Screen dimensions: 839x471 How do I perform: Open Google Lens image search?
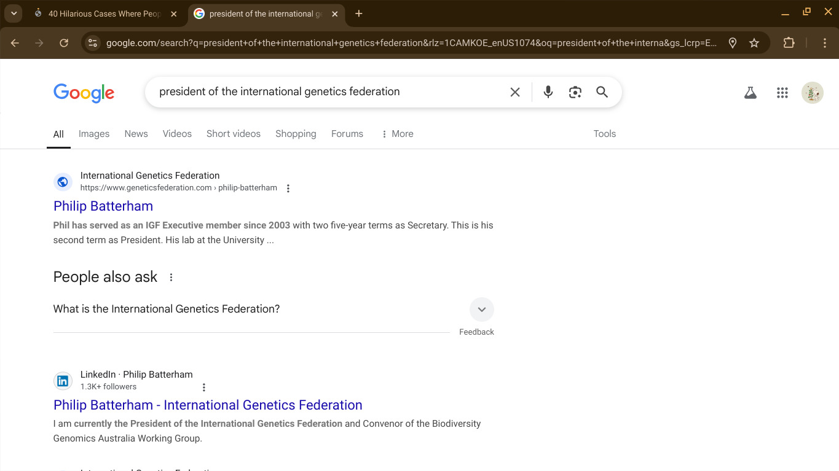pyautogui.click(x=575, y=92)
